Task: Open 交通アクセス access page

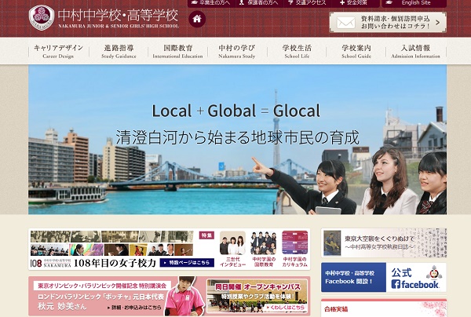Action: [307, 3]
